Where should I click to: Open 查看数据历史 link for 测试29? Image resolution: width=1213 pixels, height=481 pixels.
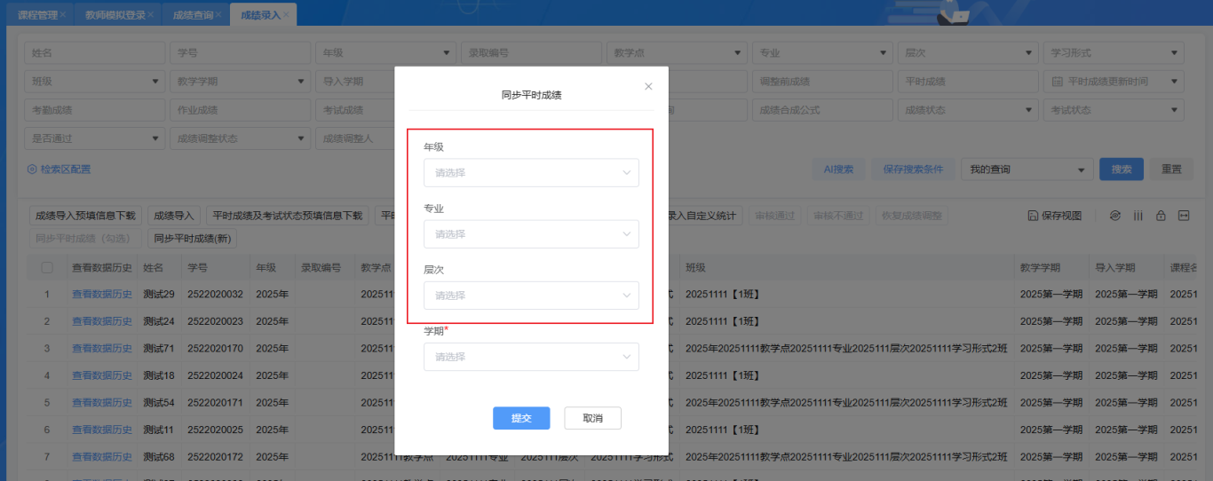tap(101, 294)
